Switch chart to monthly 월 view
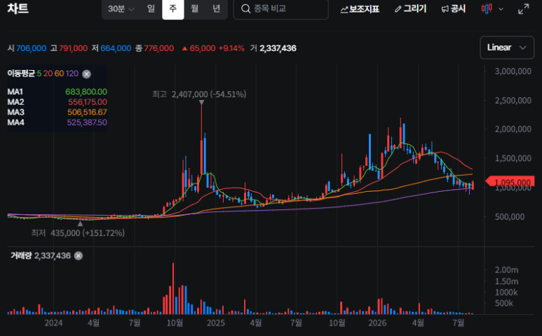The height and width of the screenshot is (336, 542). tap(195, 8)
